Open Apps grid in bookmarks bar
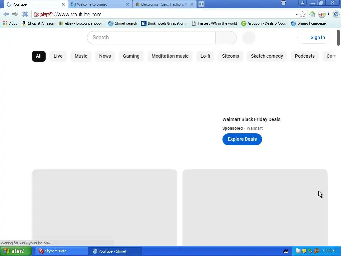The image size is (341, 256). [x=10, y=23]
